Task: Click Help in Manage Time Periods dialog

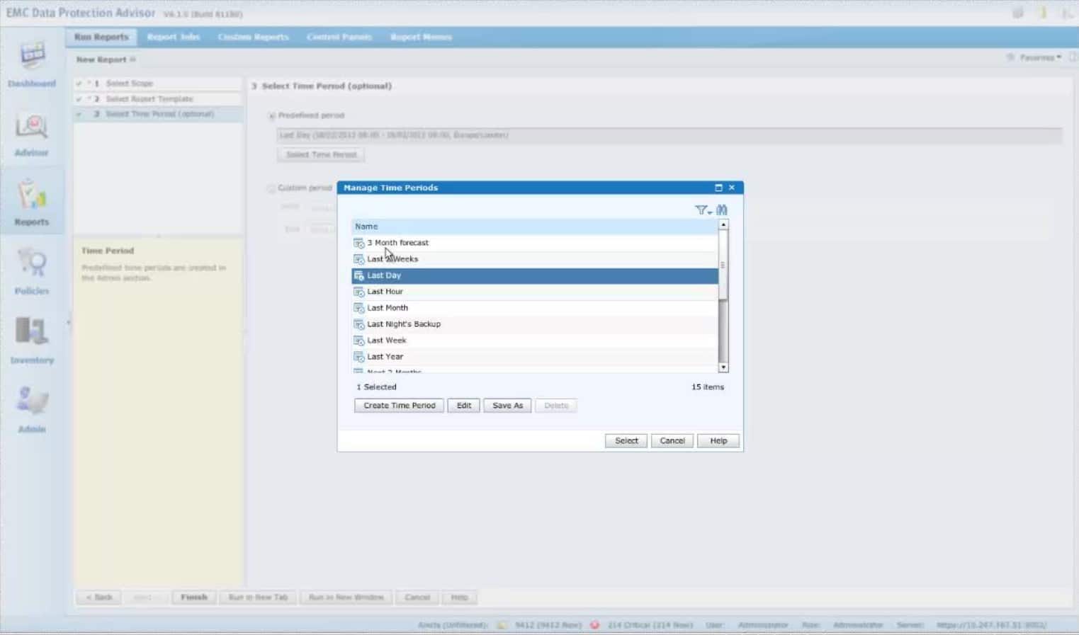Action: point(718,441)
